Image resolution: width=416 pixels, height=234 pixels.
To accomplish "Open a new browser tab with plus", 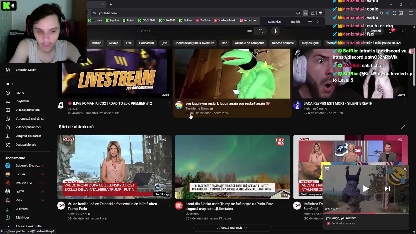I will click(x=111, y=4).
